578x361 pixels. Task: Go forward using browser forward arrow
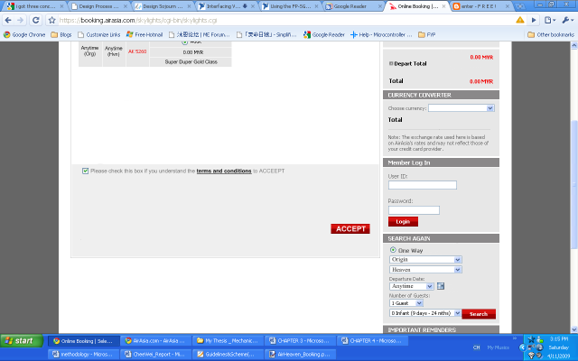click(21, 20)
